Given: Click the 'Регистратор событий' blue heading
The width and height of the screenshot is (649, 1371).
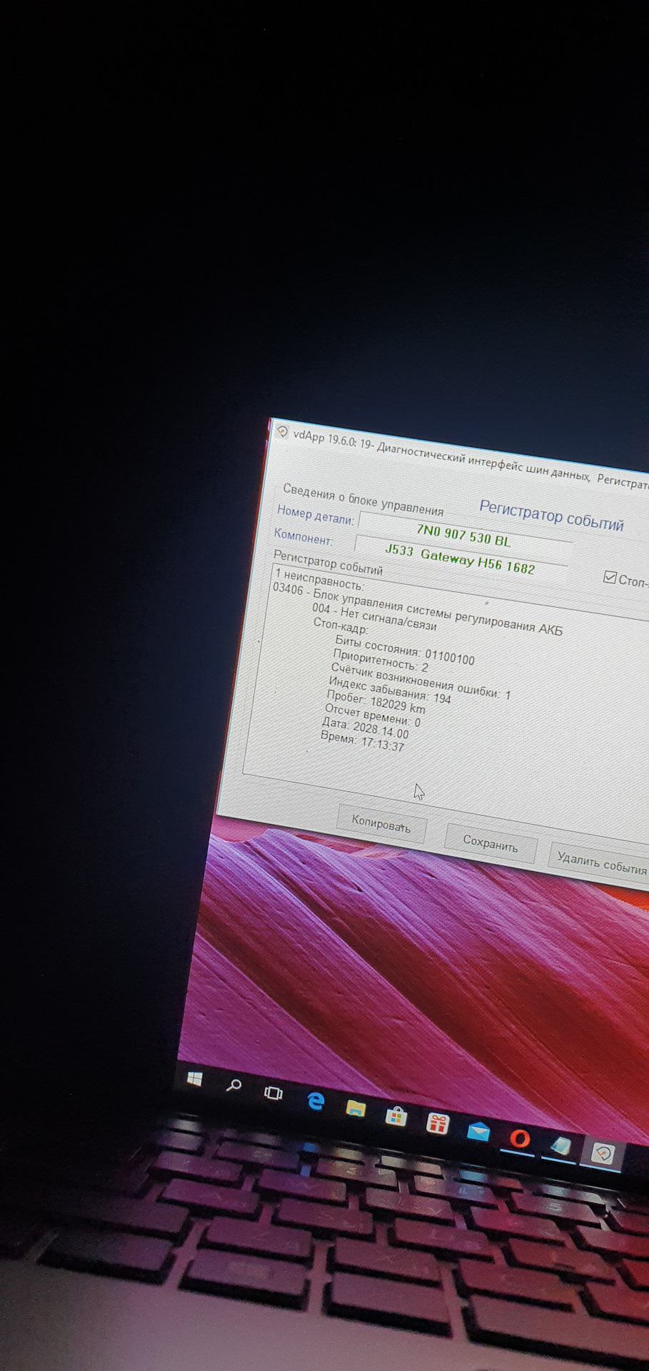Looking at the screenshot, I should tap(551, 516).
